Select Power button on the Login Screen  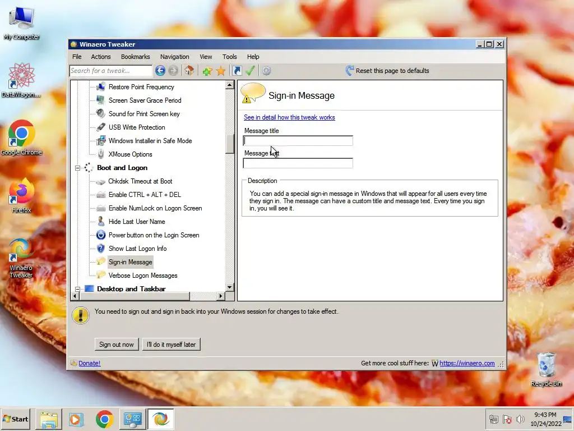pyautogui.click(x=154, y=235)
